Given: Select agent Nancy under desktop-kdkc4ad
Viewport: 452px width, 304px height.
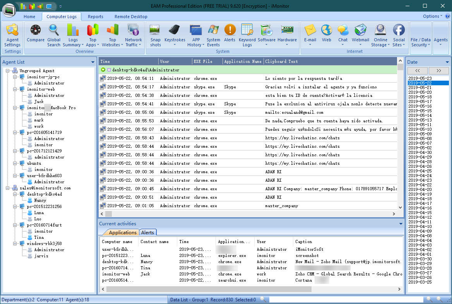Looking at the screenshot, I should click(x=40, y=200).
